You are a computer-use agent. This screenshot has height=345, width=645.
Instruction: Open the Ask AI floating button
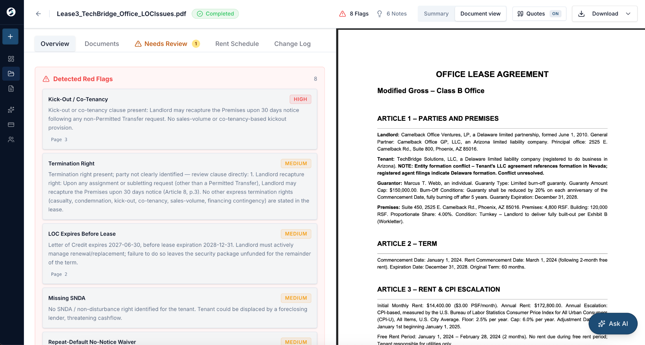613,324
